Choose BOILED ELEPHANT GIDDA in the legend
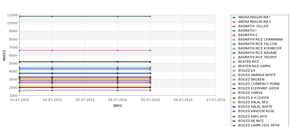This screenshot has height=127, width=290. pos(258,89)
